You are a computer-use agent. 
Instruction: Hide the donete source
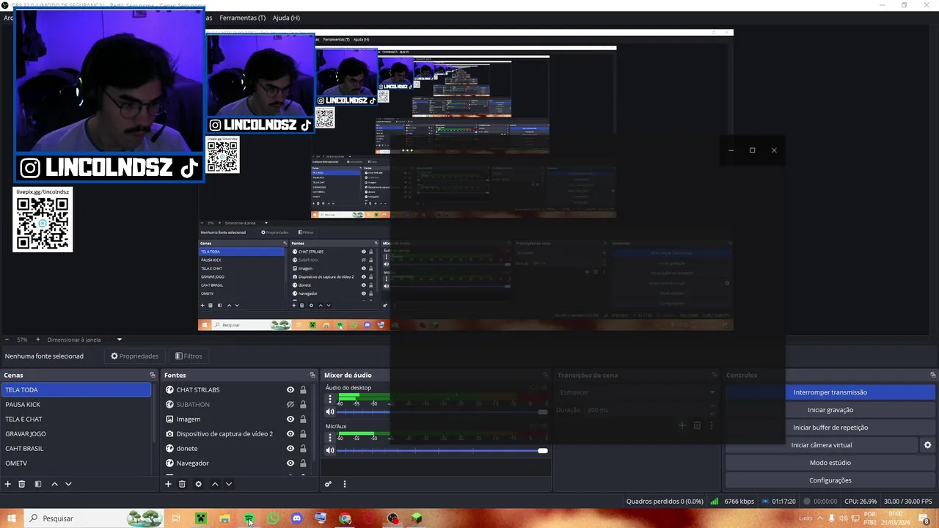[x=291, y=449]
